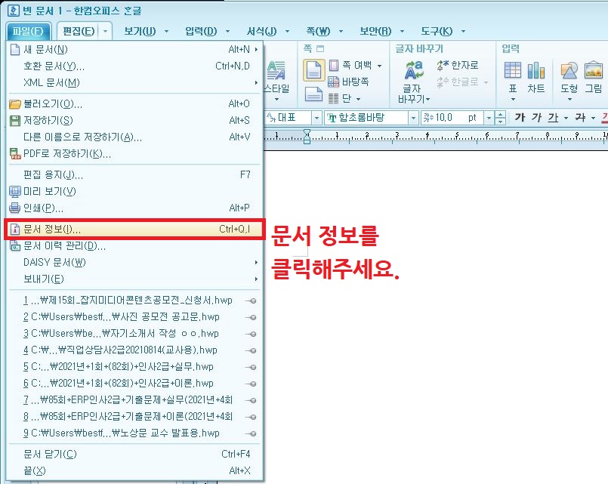Click the 스타일 ribbon icon

coord(276,70)
